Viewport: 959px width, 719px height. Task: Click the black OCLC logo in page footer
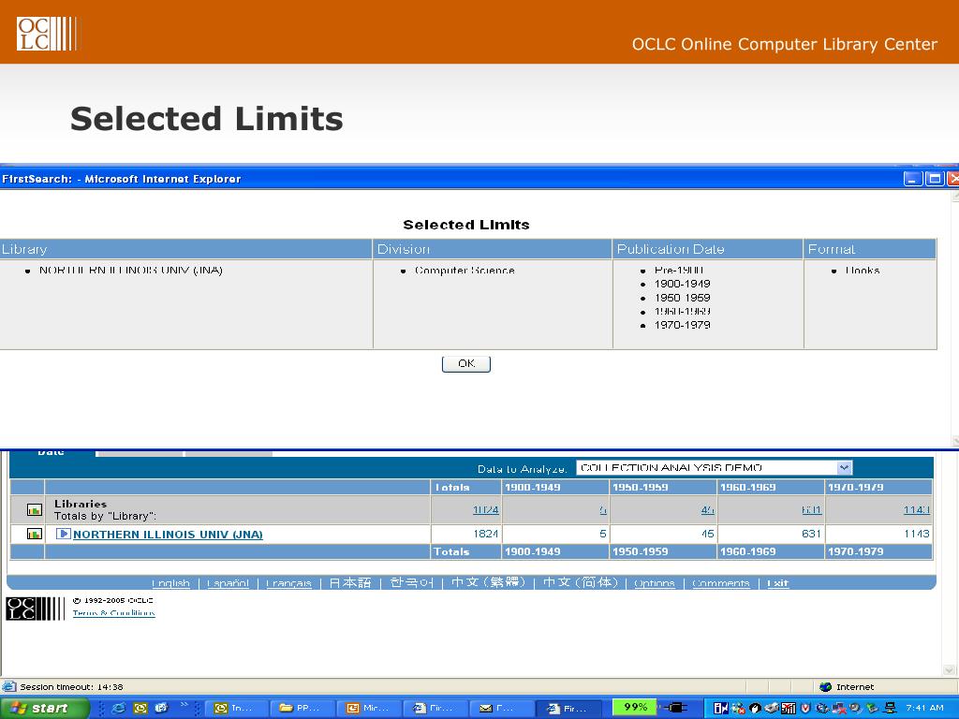pyautogui.click(x=35, y=609)
